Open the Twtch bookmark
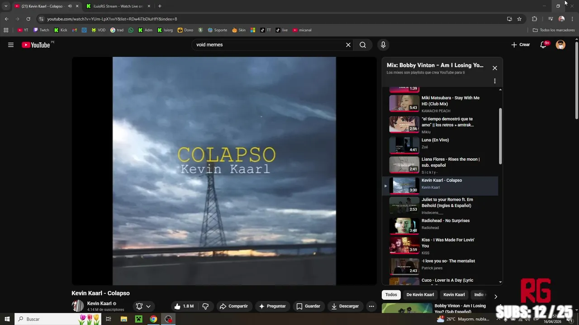The image size is (579, 325). 41,30
